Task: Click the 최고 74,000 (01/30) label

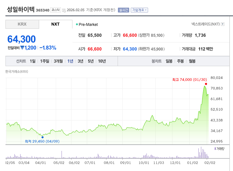Action: (x=190, y=80)
